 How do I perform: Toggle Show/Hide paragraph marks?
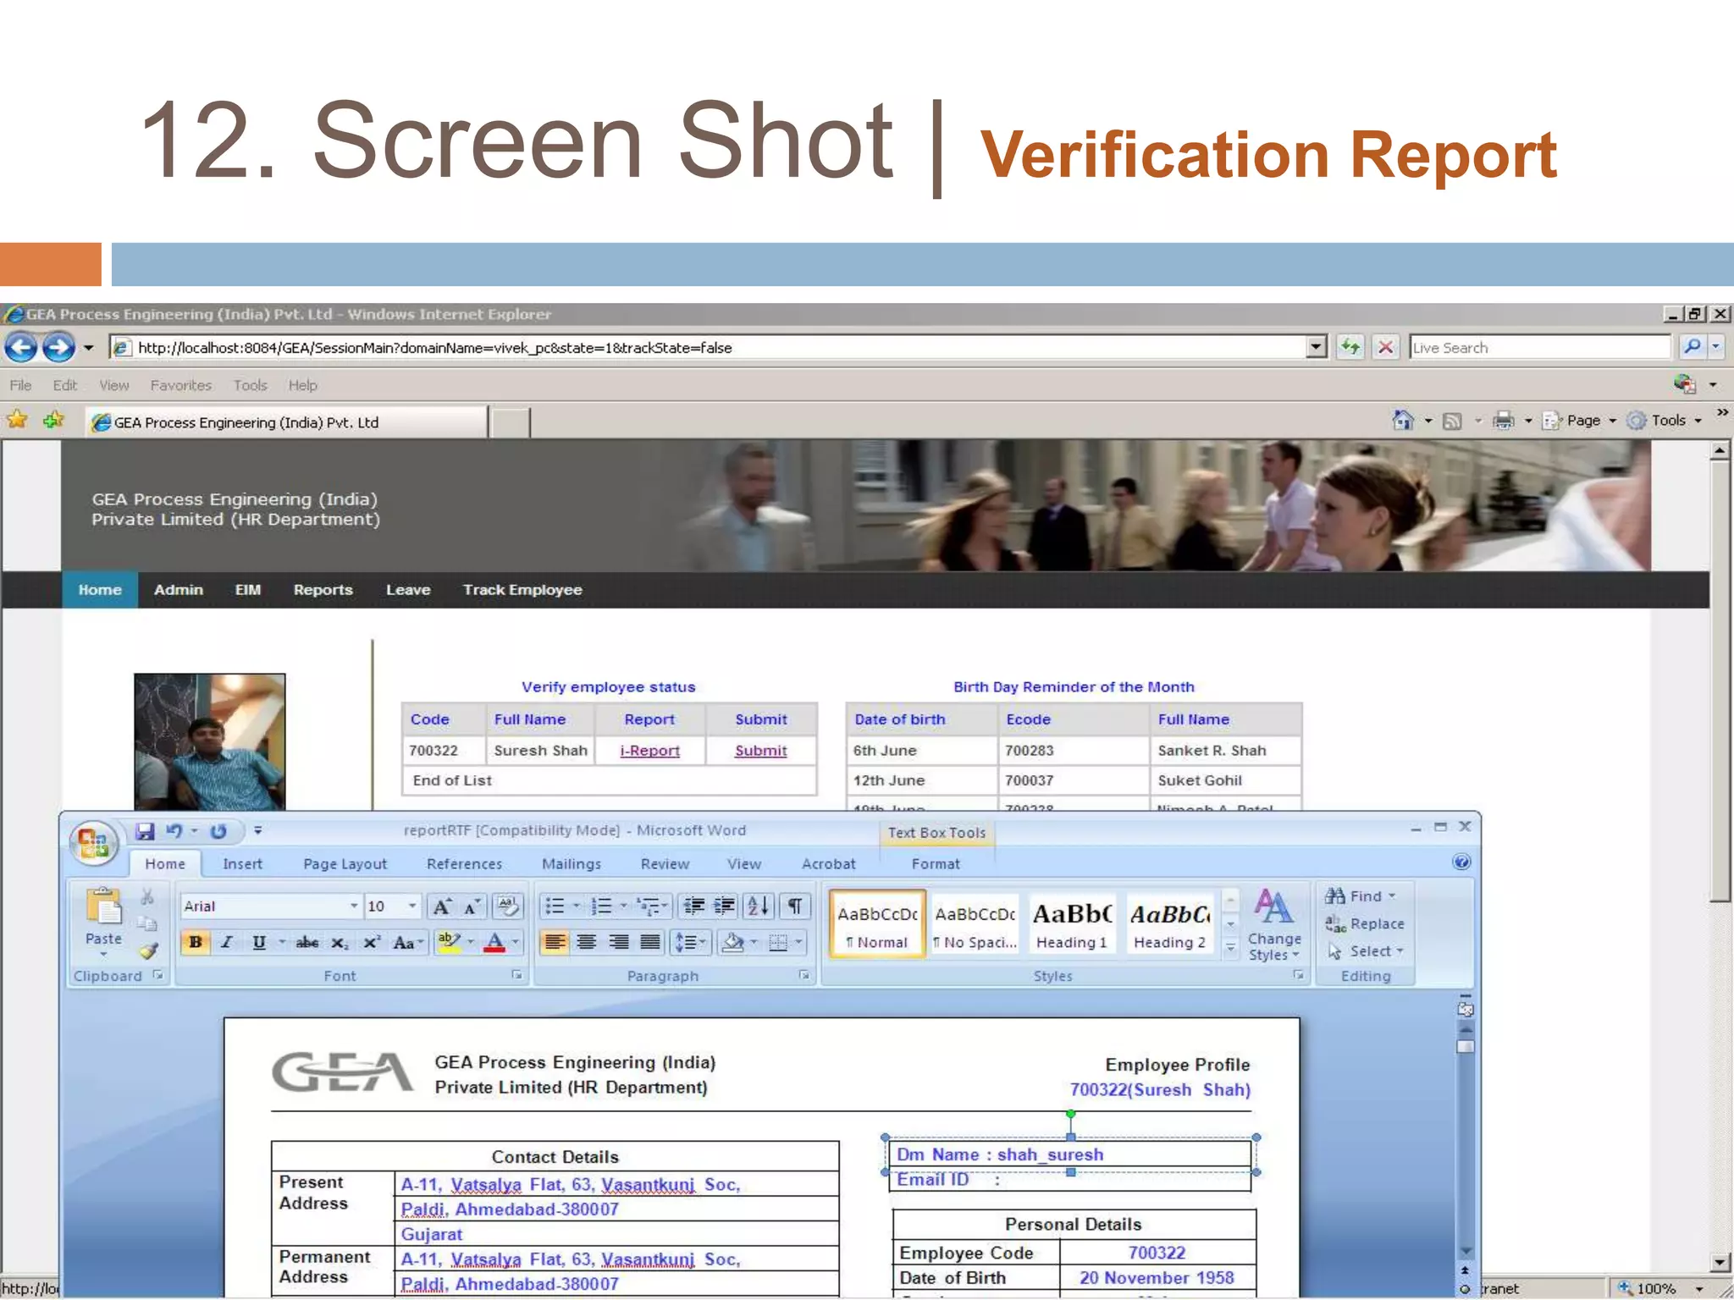coord(796,906)
